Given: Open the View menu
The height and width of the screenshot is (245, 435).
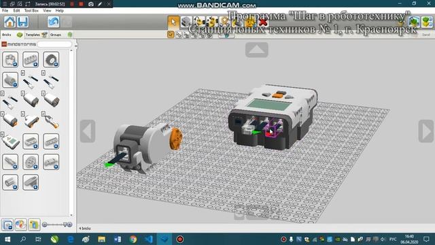Looking at the screenshot, I should tap(47, 11).
